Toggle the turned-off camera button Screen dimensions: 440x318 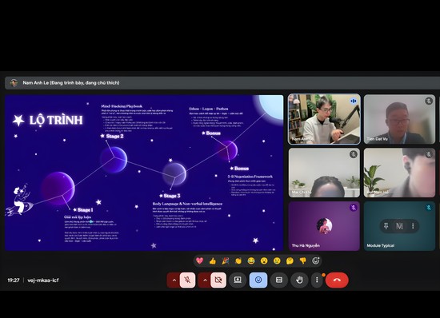point(218,280)
